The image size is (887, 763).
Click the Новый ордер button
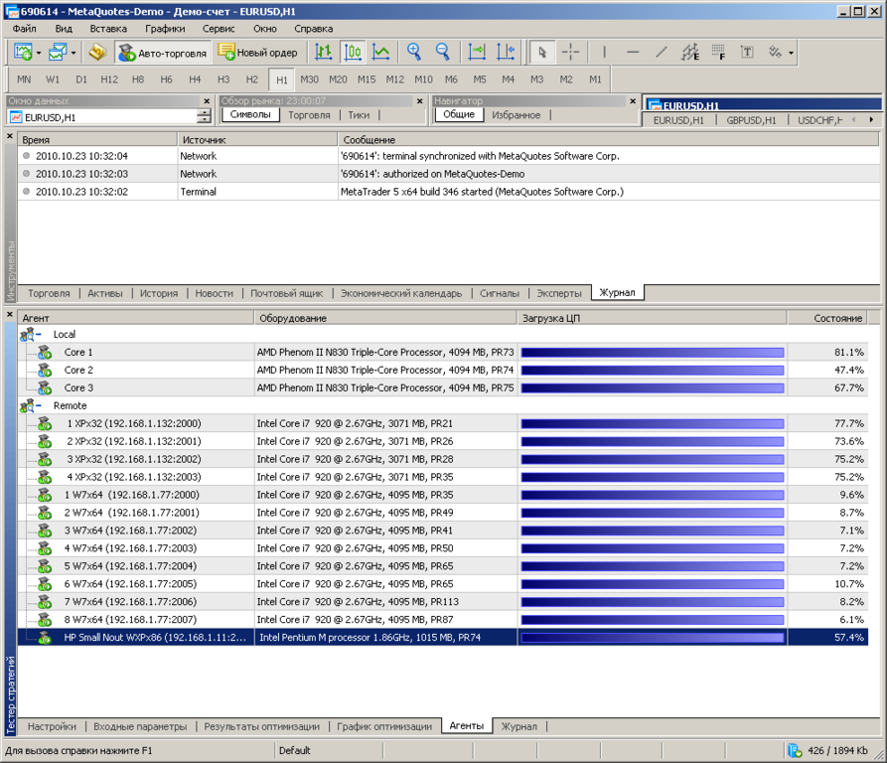click(258, 53)
